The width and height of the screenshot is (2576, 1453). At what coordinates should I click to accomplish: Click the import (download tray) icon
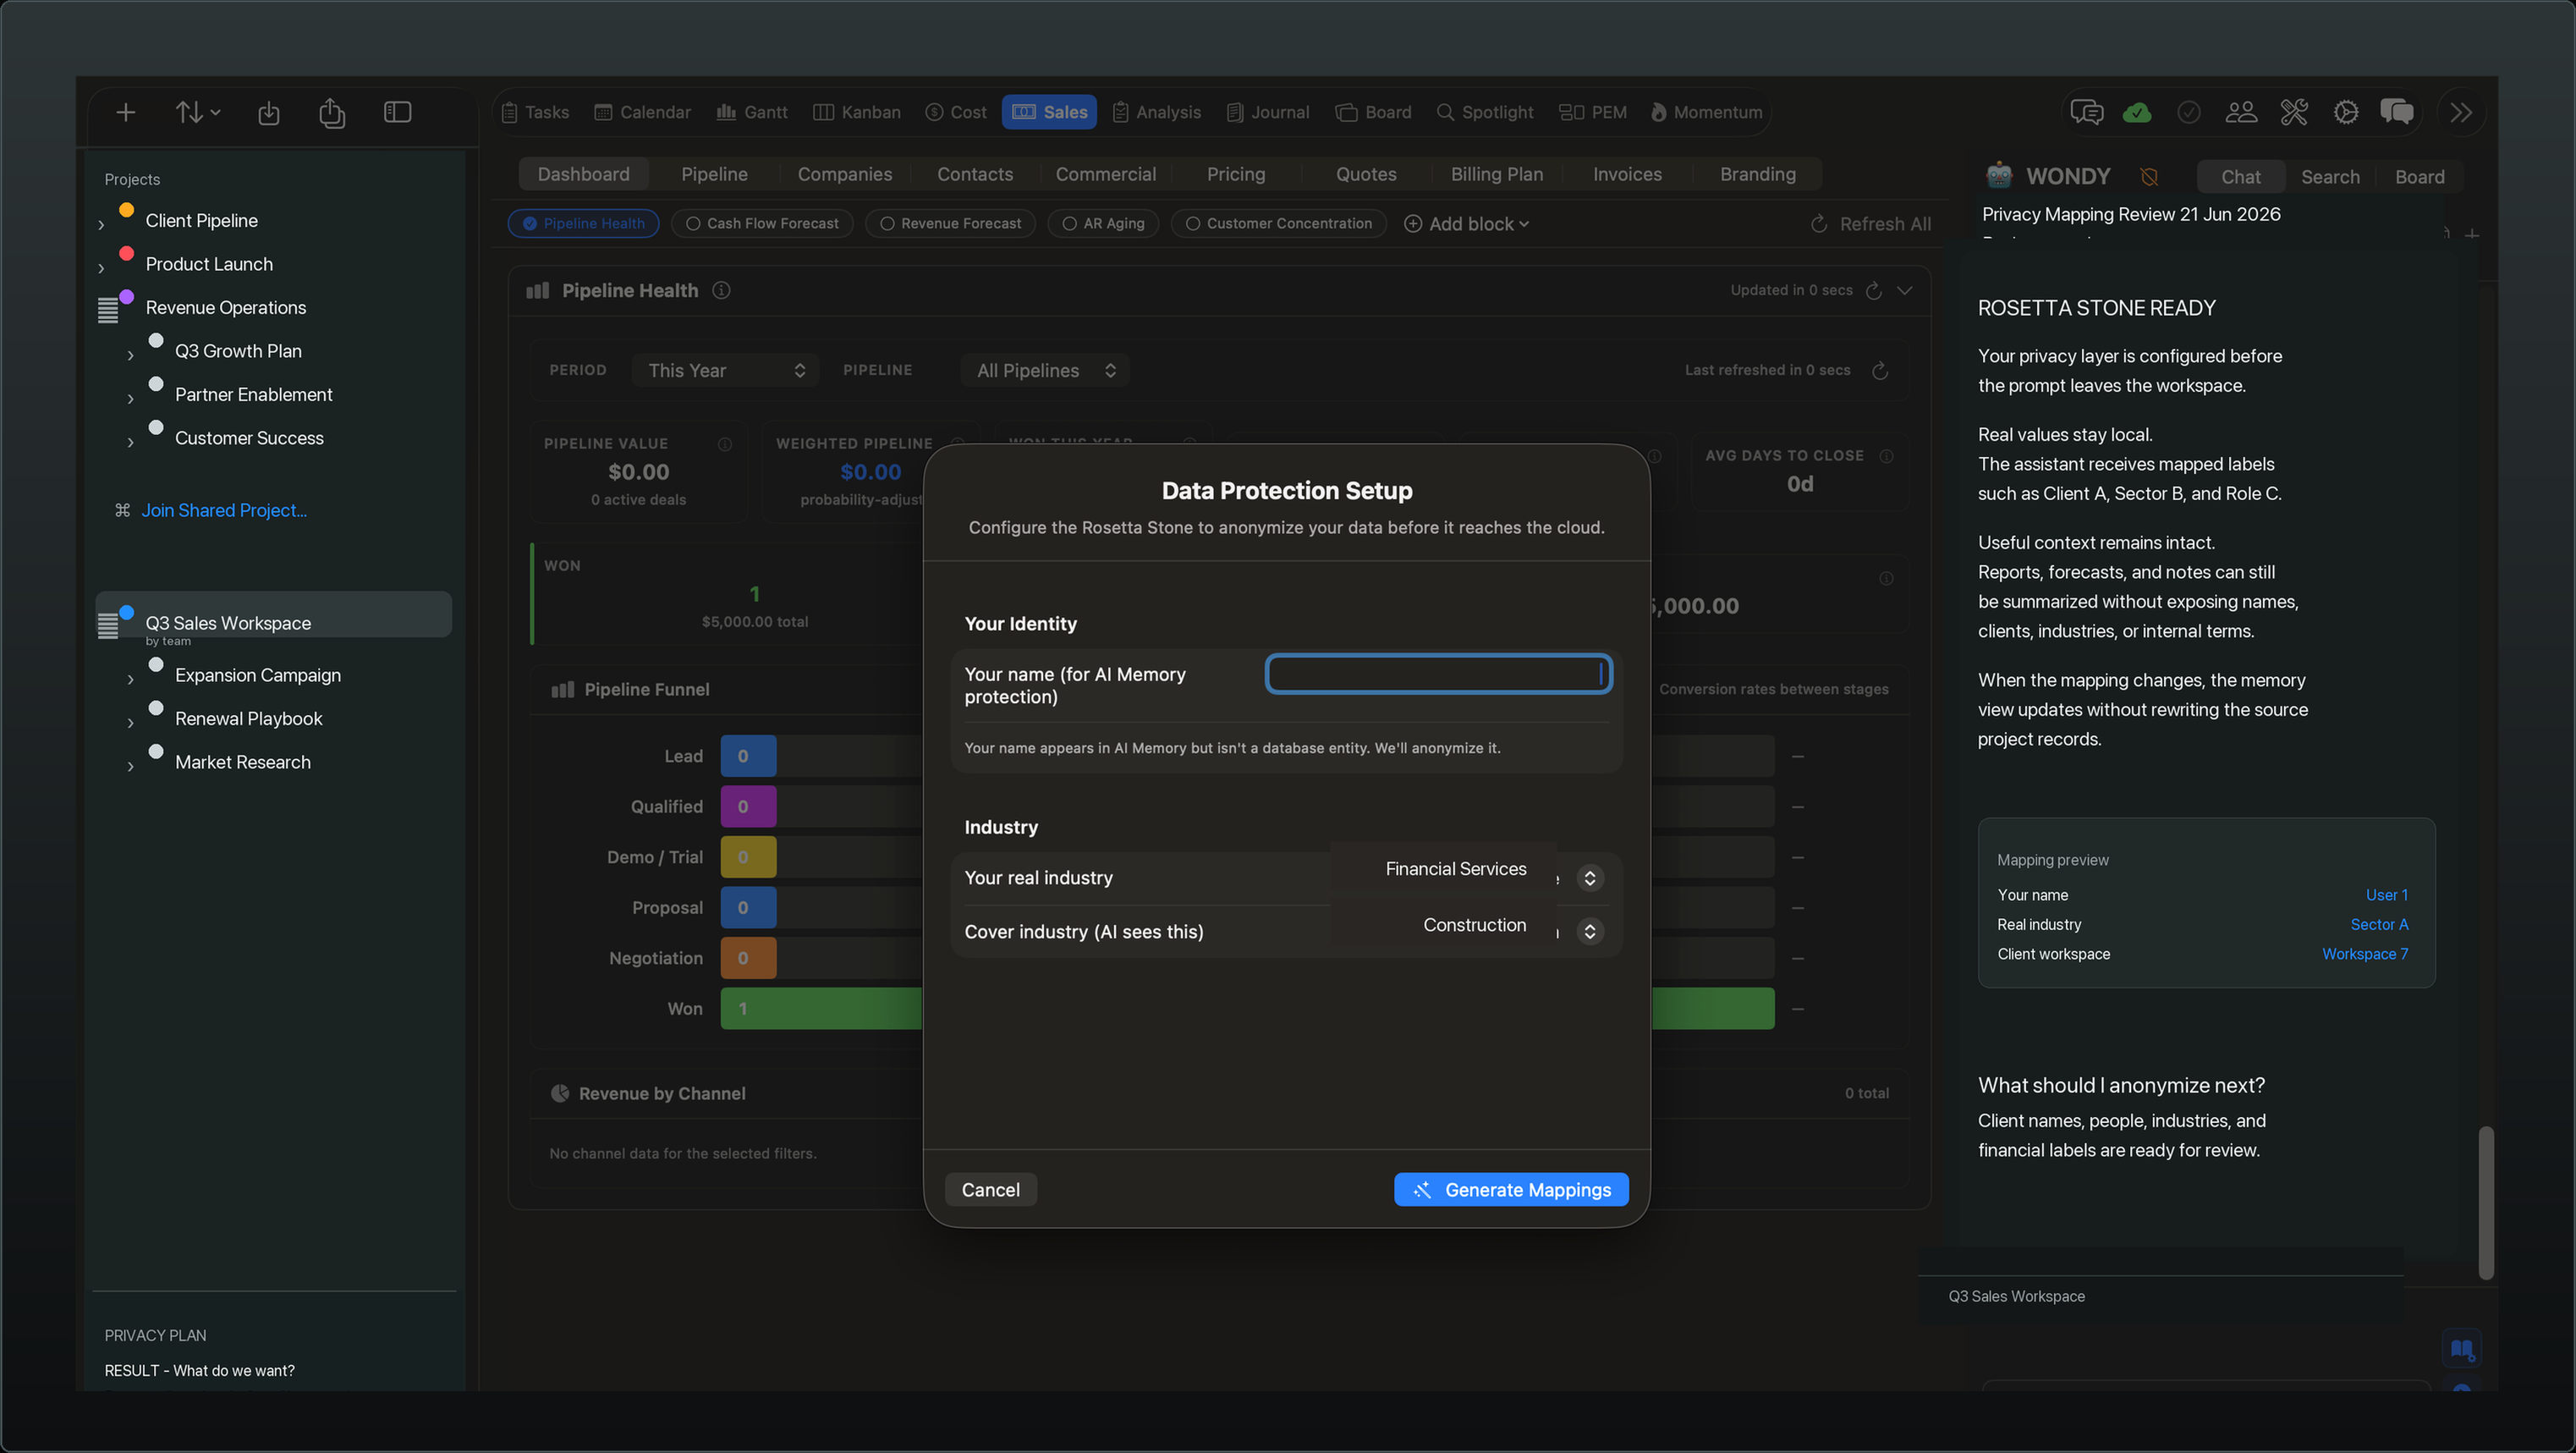[x=268, y=113]
